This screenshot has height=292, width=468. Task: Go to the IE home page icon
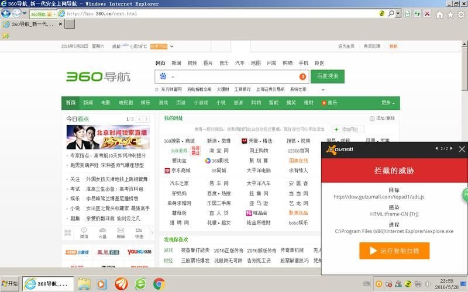tap(439, 15)
